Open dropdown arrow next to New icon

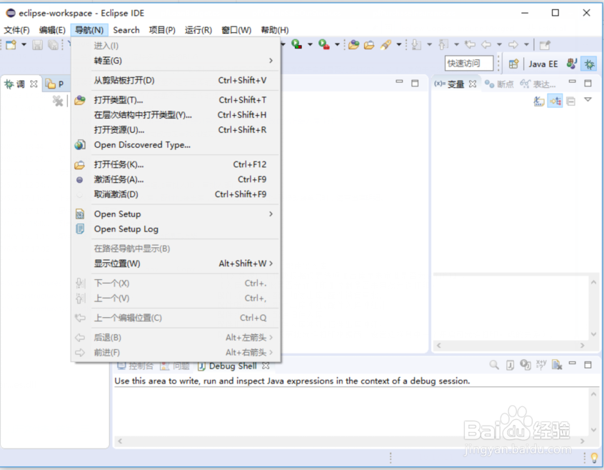24,45
